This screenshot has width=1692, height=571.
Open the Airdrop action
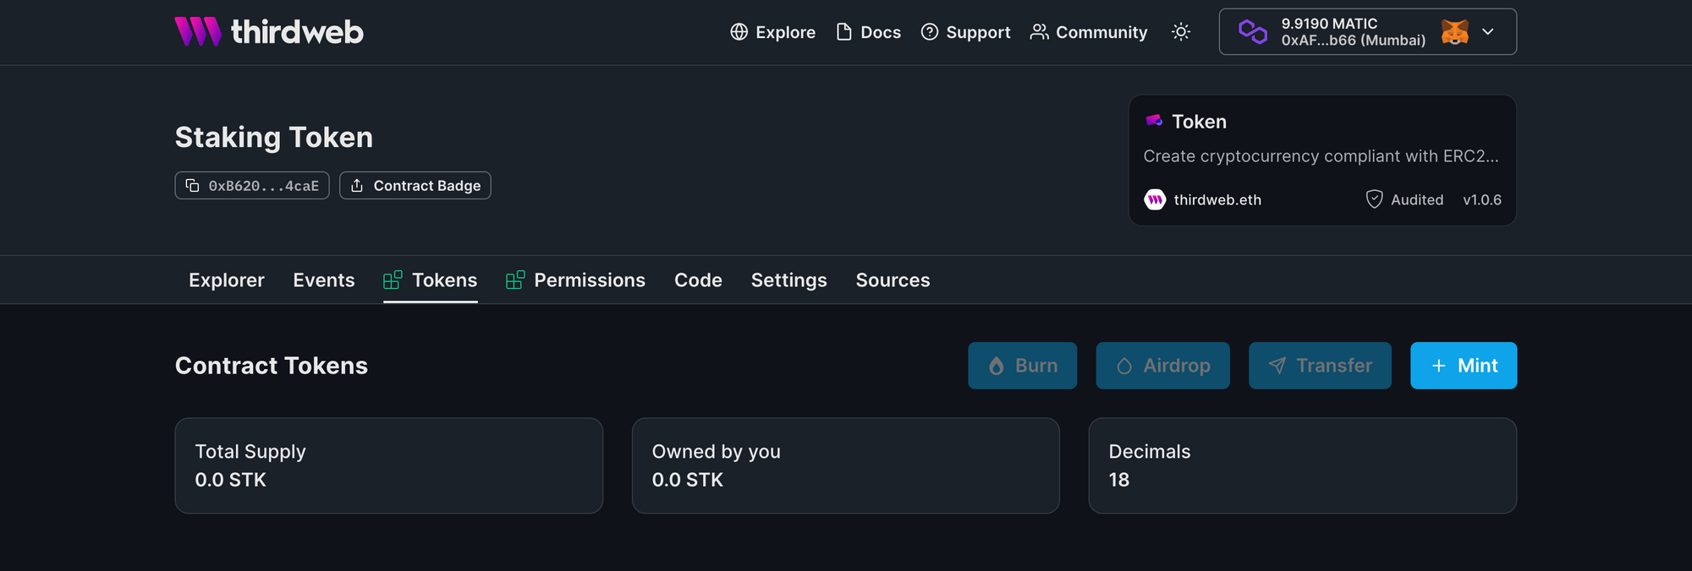(1162, 366)
